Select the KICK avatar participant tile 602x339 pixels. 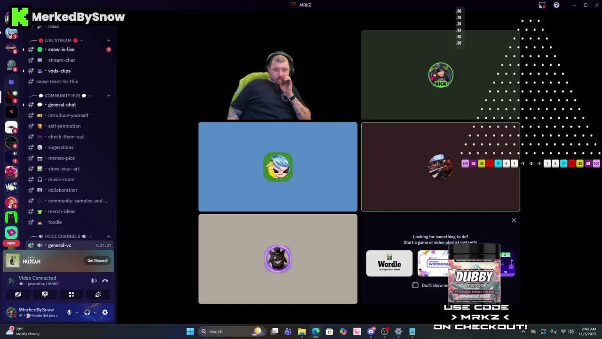click(440, 75)
